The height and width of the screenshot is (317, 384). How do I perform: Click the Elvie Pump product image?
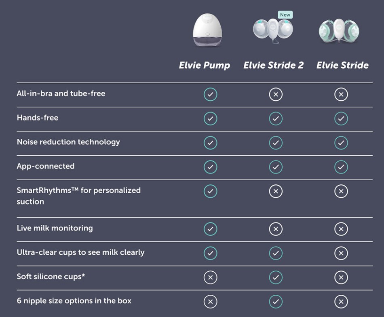[x=207, y=30]
